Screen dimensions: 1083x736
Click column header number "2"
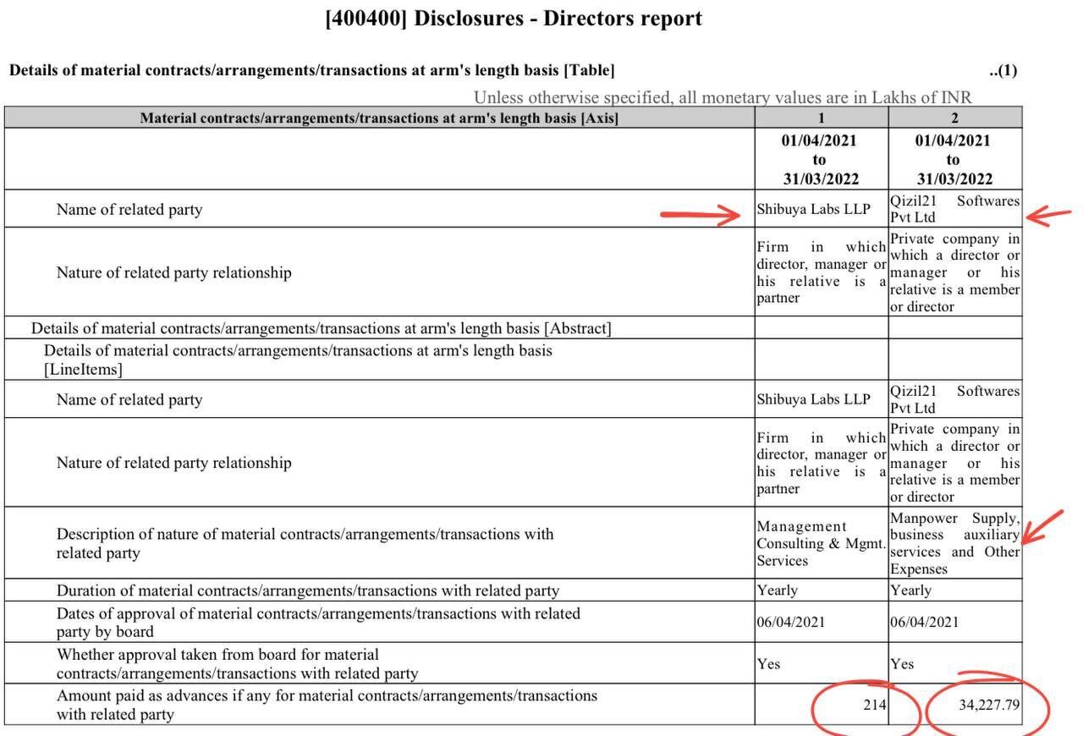[954, 118]
